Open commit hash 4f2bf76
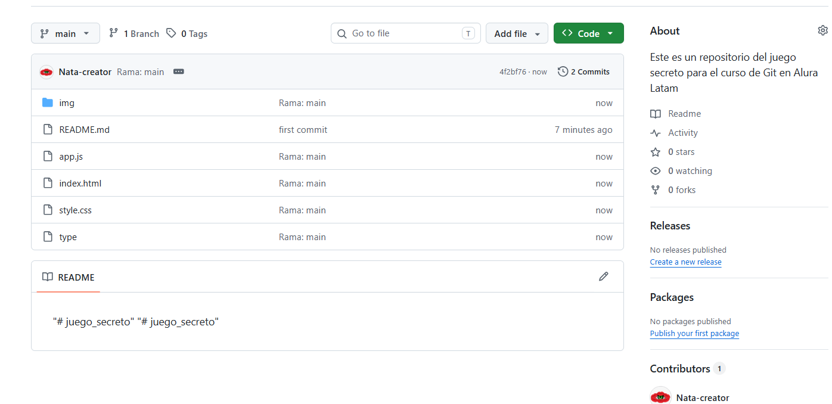The image size is (832, 404). (513, 72)
